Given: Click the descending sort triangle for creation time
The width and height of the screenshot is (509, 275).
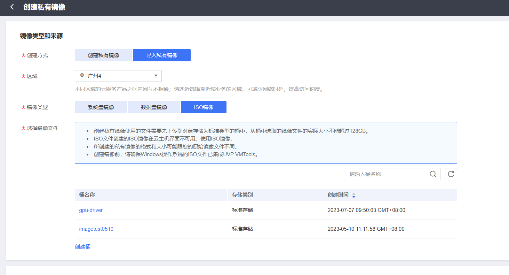Looking at the screenshot, I should [354, 196].
